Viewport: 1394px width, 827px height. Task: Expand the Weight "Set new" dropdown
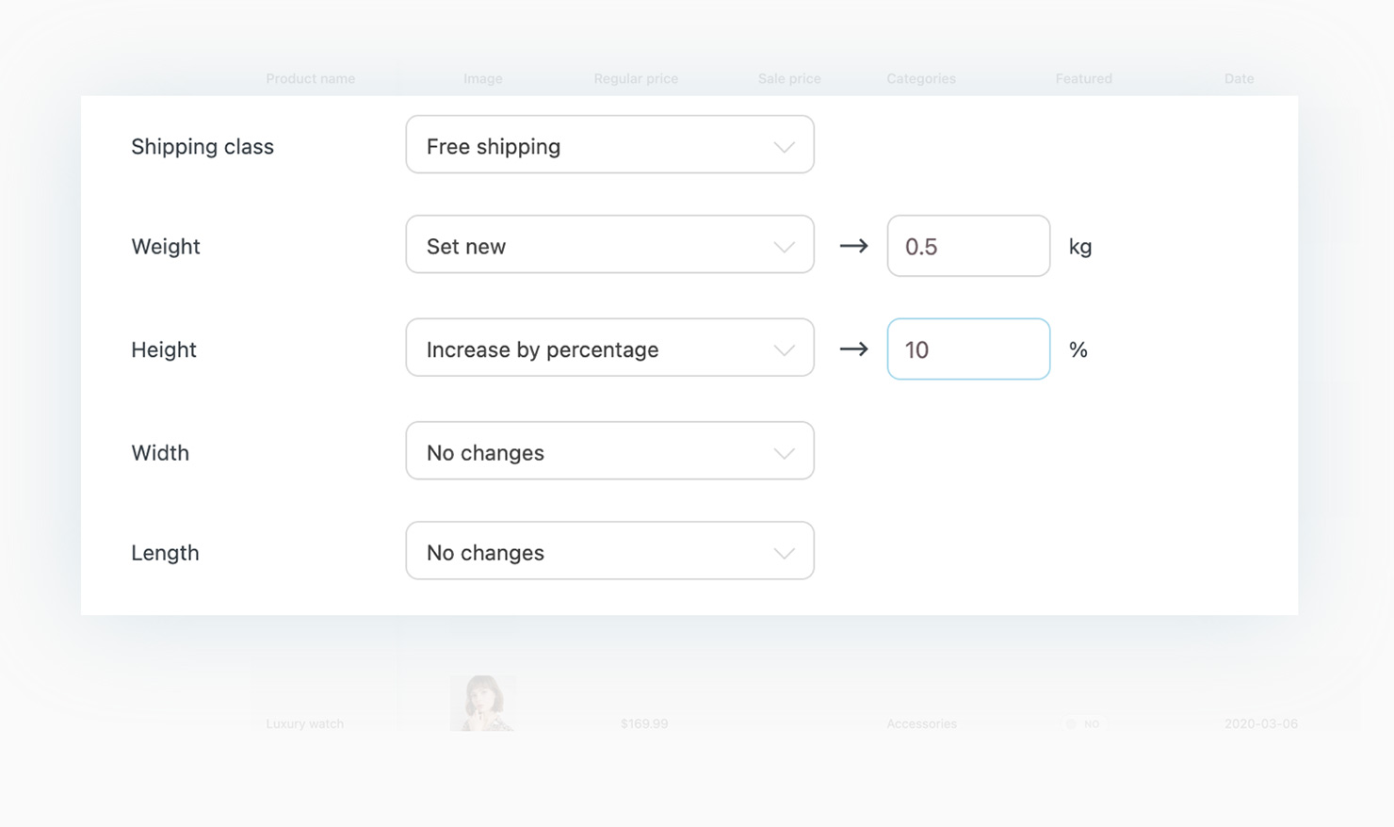608,245
